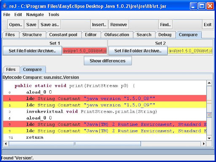216x162 pixels.
Task: Click the public static void print line
Action: point(105,86)
